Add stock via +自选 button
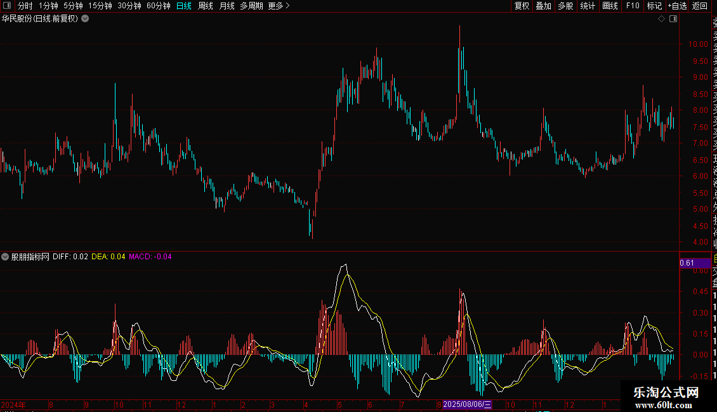Viewport: 717px width, 412px height. click(677, 6)
